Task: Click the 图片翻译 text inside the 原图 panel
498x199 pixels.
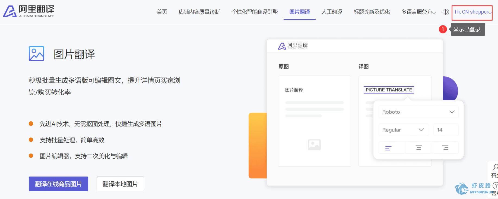Action: [x=294, y=90]
